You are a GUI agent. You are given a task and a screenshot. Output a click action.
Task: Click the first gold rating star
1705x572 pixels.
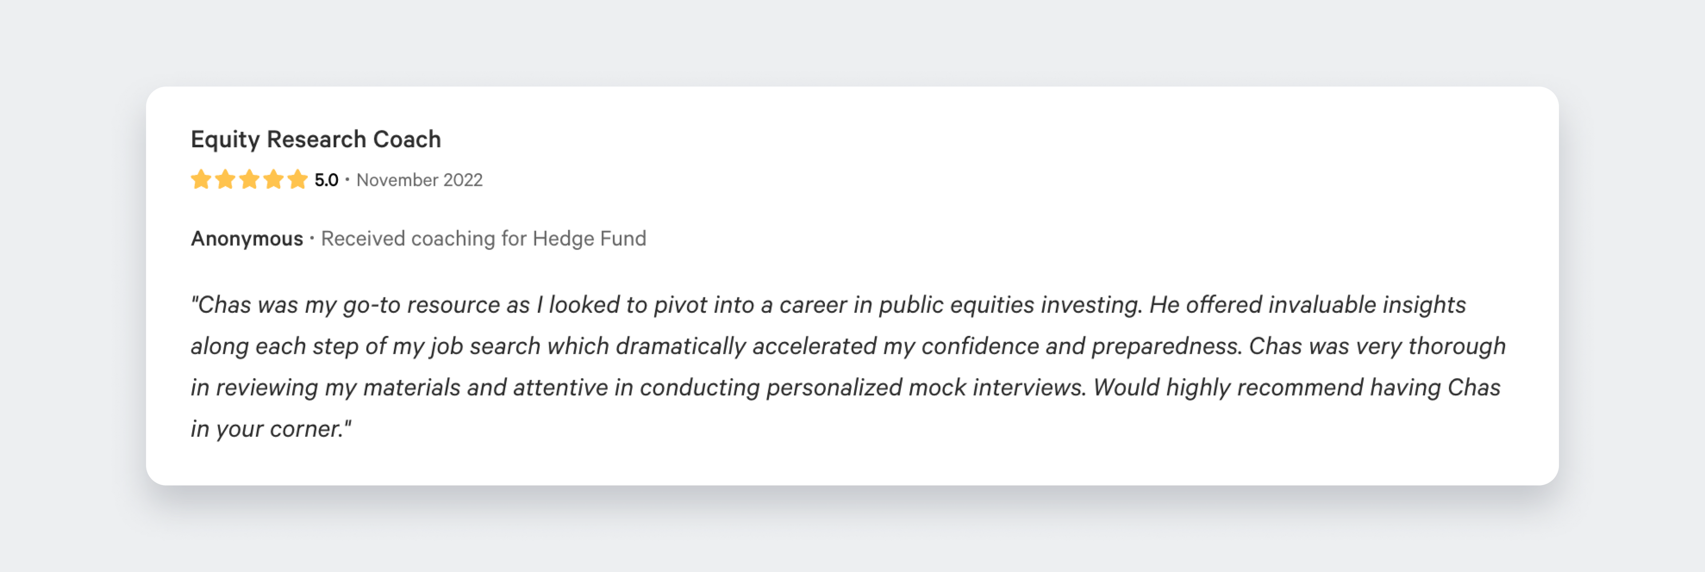click(x=201, y=179)
